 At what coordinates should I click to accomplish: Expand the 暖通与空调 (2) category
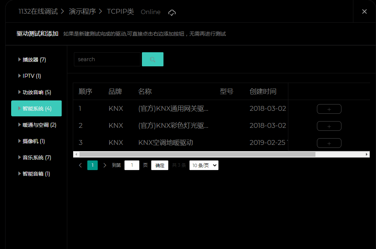pyautogui.click(x=37, y=125)
